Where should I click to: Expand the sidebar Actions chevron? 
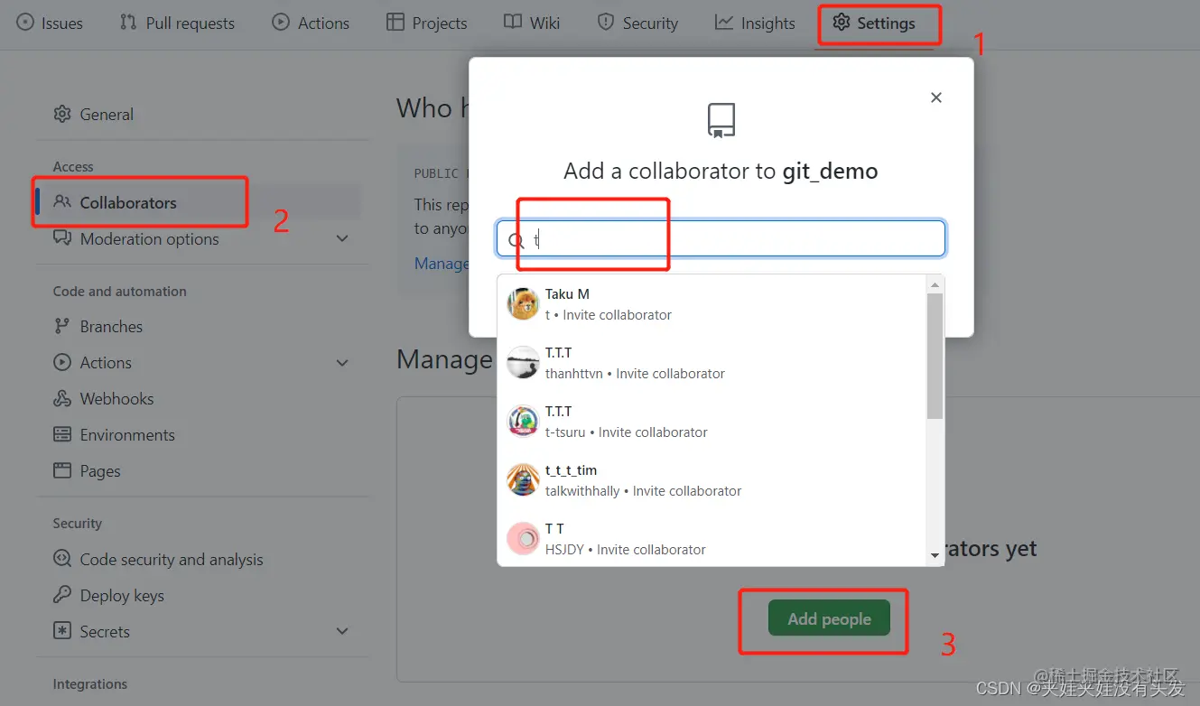click(x=342, y=363)
